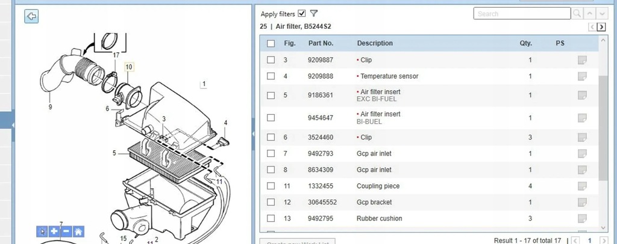Viewport: 617px width, 244px height.
Task: Click the parts list vertical scrollbar thumb
Action: (604, 128)
